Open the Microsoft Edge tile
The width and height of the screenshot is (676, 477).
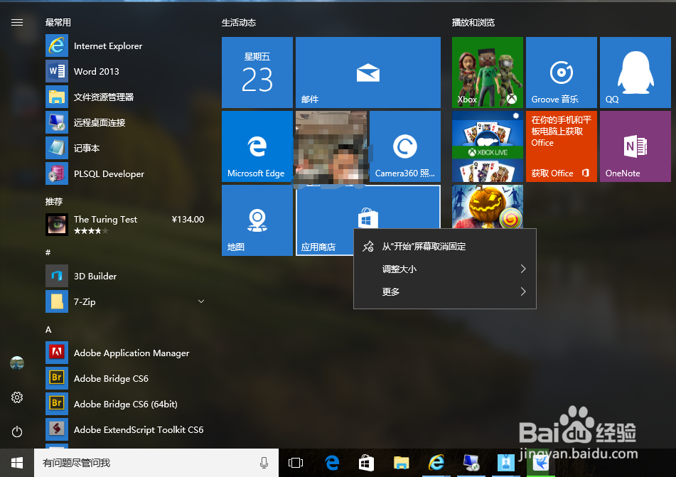[x=257, y=146]
